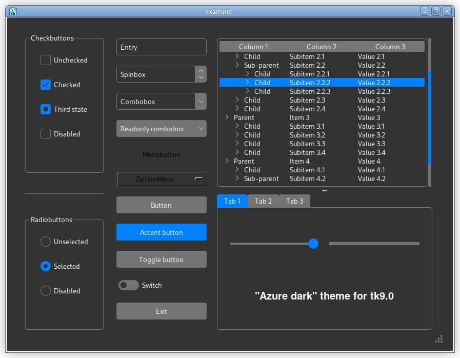Viewport: 460px width, 358px height.
Task: Open the Combobox dropdown arrow
Action: coord(201,102)
